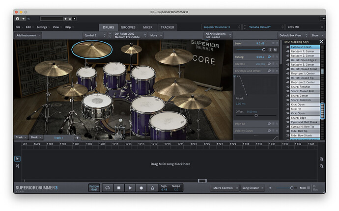Screen dimensions: 339x211
Task: Open the Yamaha Default preset dropdown
Action: click(x=266, y=27)
